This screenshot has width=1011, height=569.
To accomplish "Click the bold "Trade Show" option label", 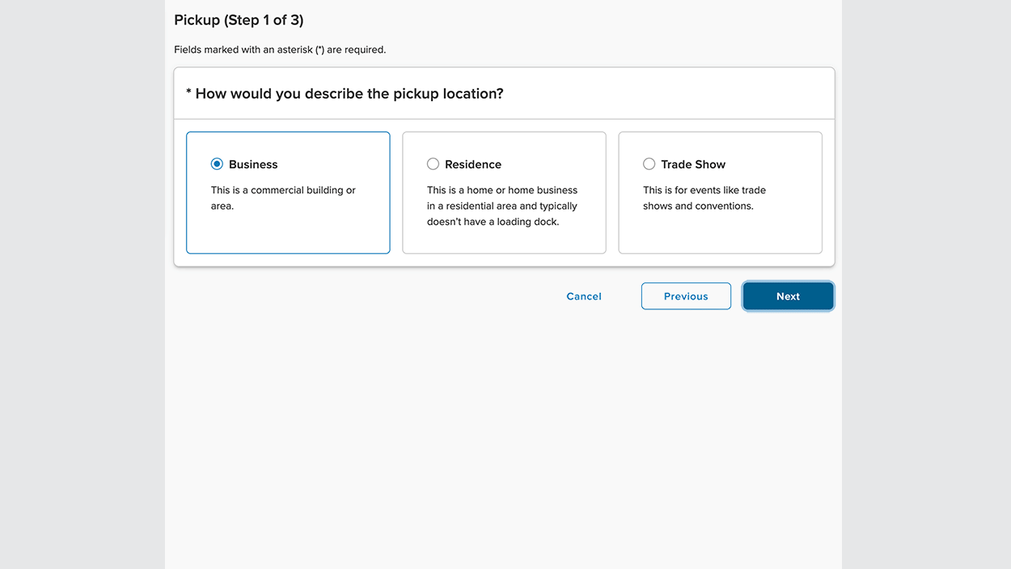I will coord(693,164).
